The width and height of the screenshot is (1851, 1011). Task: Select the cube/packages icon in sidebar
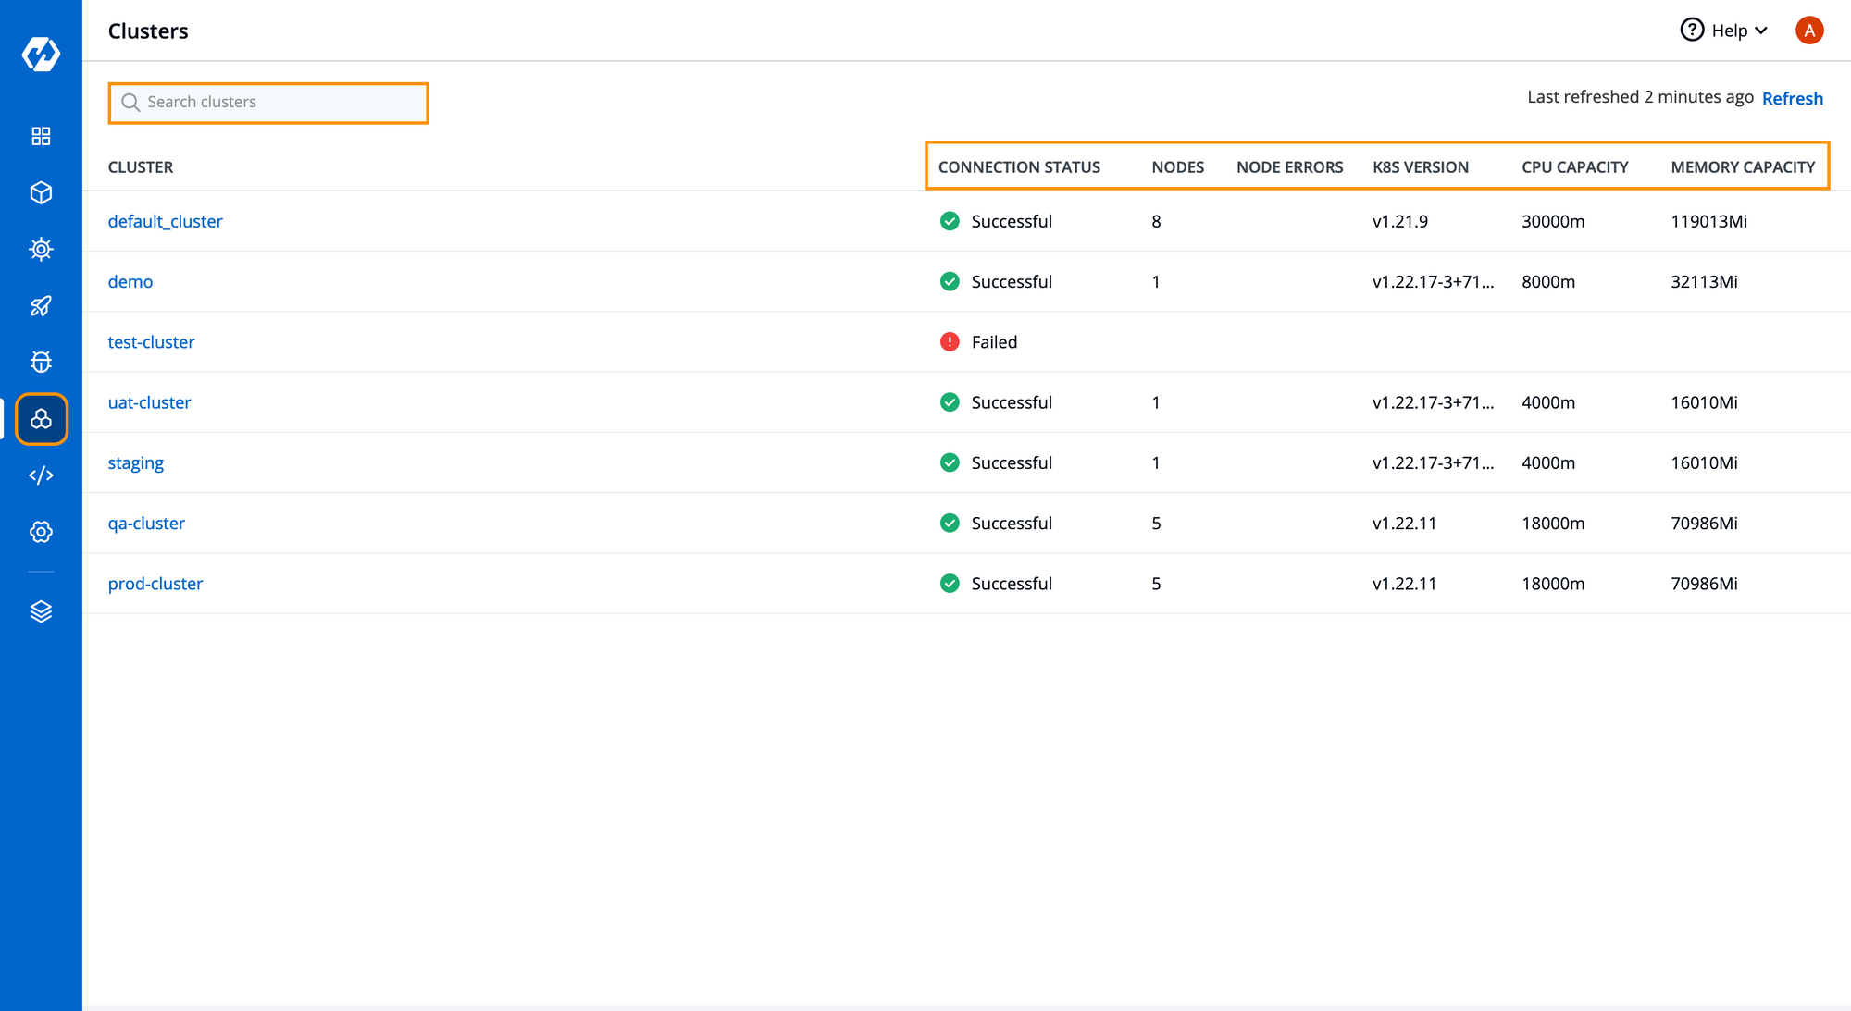(40, 191)
